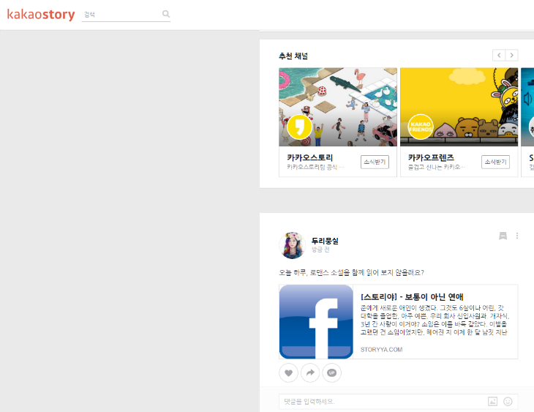Click the STORYYA.COM source text

381,350
